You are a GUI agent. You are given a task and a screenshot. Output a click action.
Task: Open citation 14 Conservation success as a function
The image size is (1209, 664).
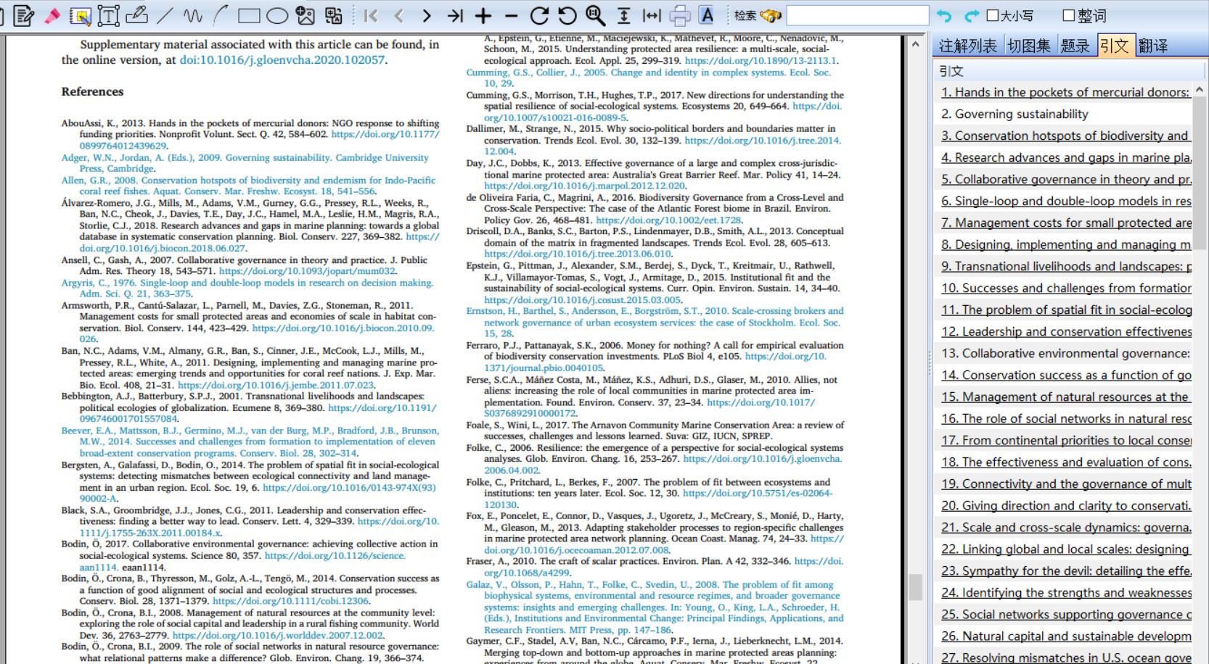[x=1065, y=375]
